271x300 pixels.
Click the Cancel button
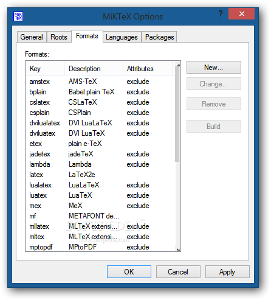178,272
